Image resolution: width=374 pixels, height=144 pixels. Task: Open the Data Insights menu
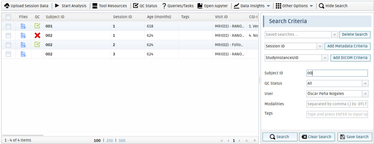[249, 6]
